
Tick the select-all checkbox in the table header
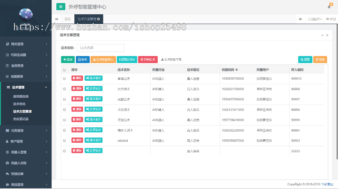(64, 70)
